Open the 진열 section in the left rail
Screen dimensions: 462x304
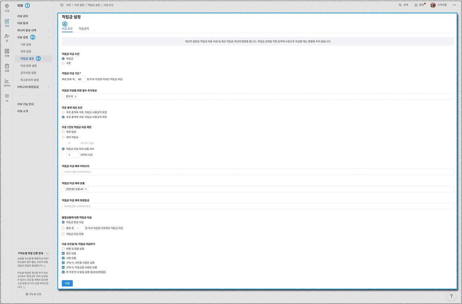[7, 53]
